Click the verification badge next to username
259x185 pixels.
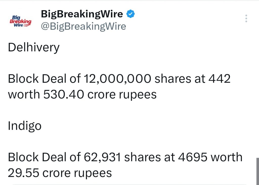pyautogui.click(x=131, y=14)
